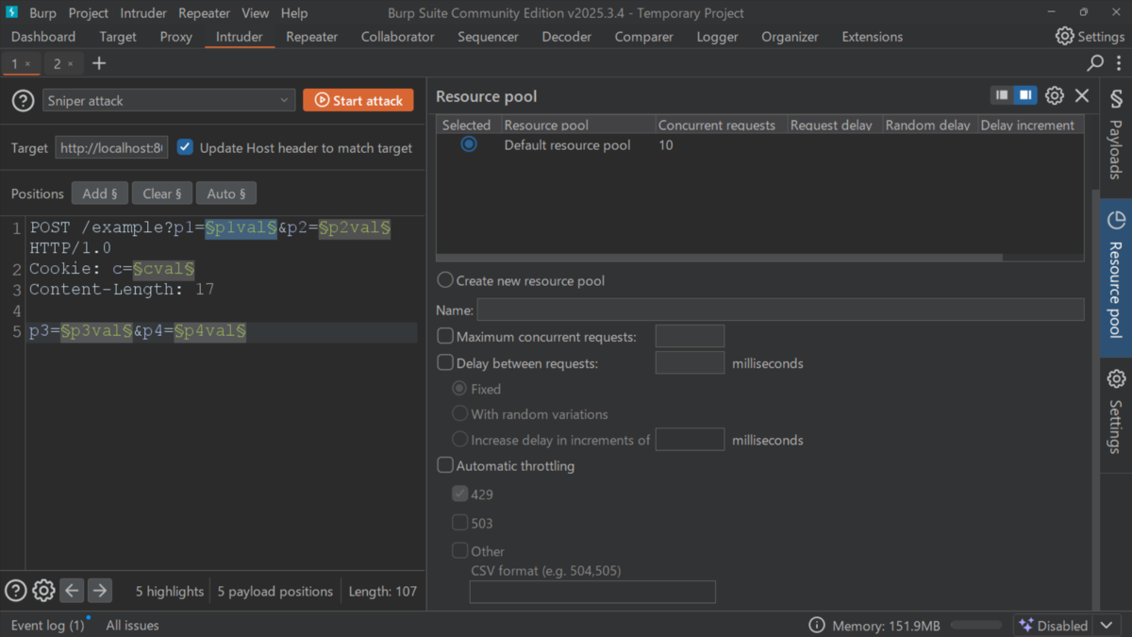
Task: Open help icon in bottom editor bar
Action: tap(16, 591)
